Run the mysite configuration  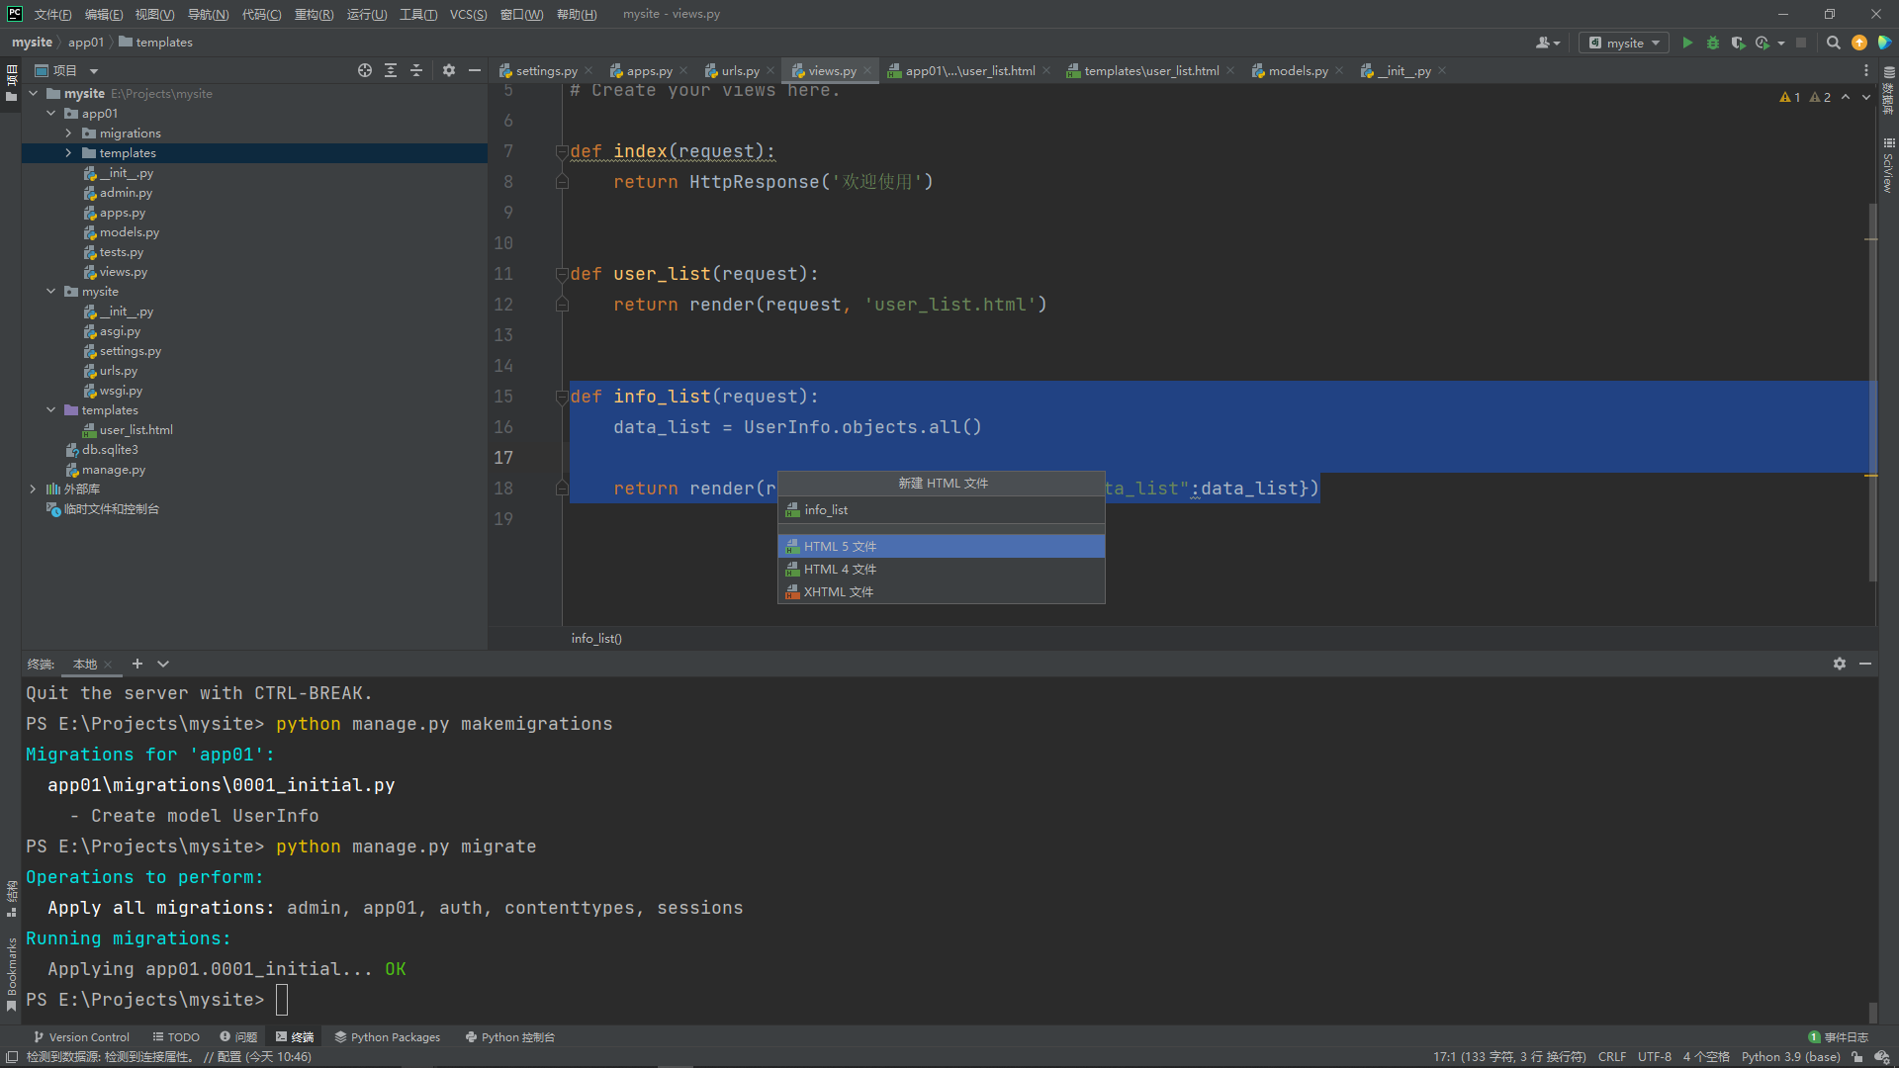coord(1687,43)
